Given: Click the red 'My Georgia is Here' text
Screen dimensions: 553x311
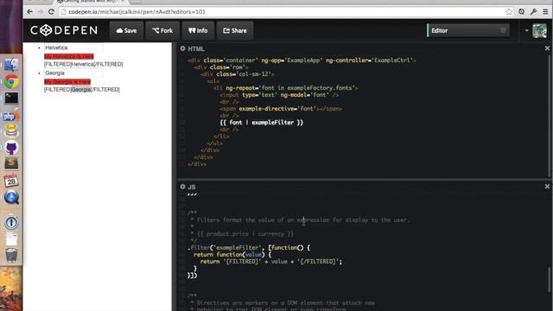Looking at the screenshot, I should pos(67,82).
